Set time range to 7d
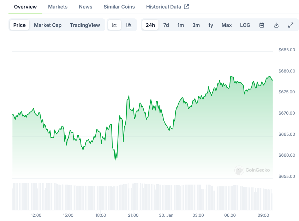299x221 pixels. (166, 25)
